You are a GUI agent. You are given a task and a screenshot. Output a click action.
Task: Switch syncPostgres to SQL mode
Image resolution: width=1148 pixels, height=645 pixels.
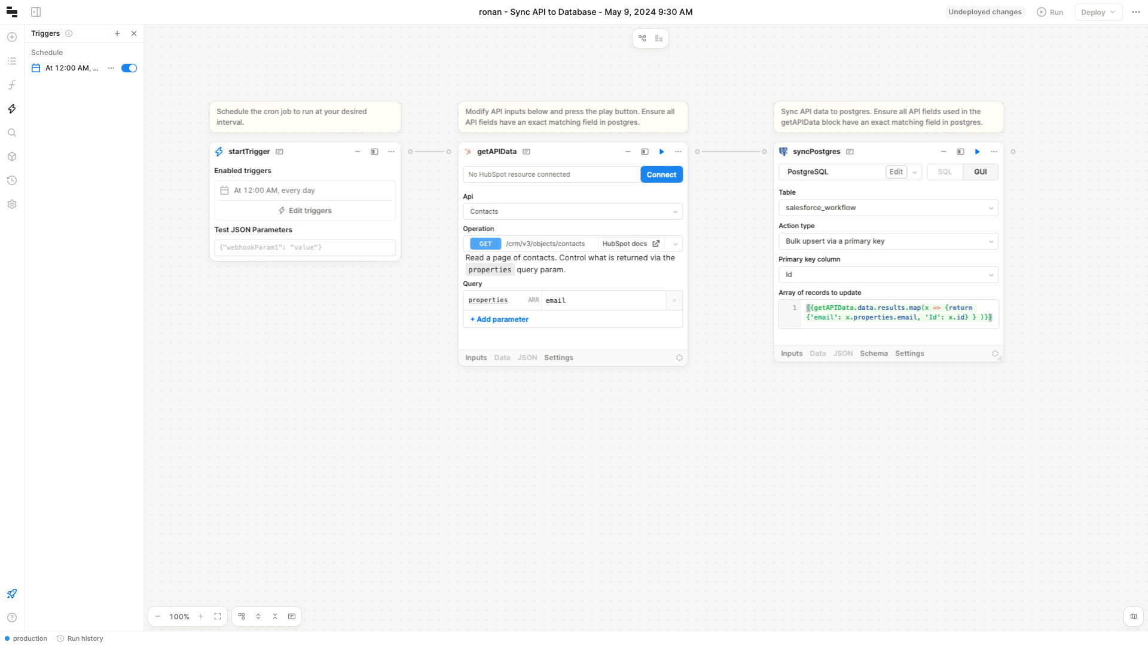945,172
